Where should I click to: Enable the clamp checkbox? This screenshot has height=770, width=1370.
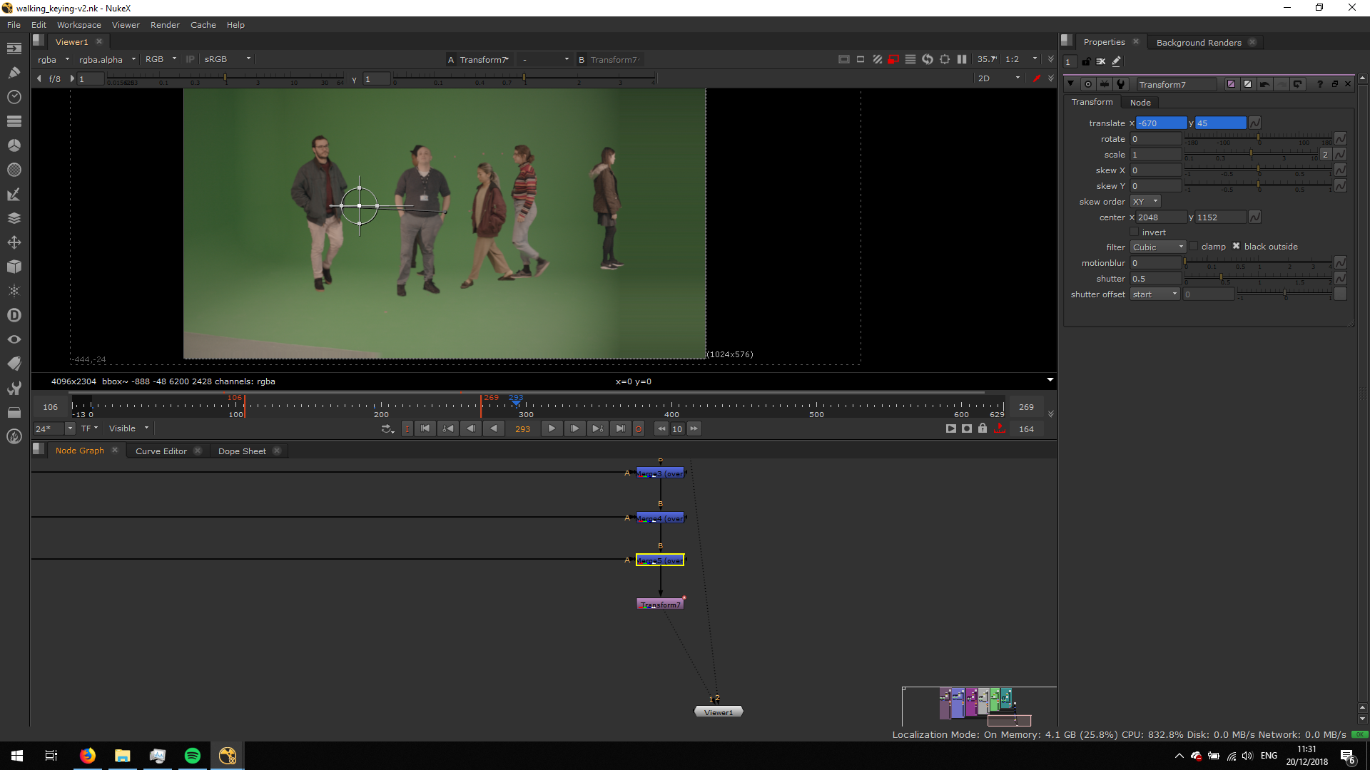point(1194,246)
